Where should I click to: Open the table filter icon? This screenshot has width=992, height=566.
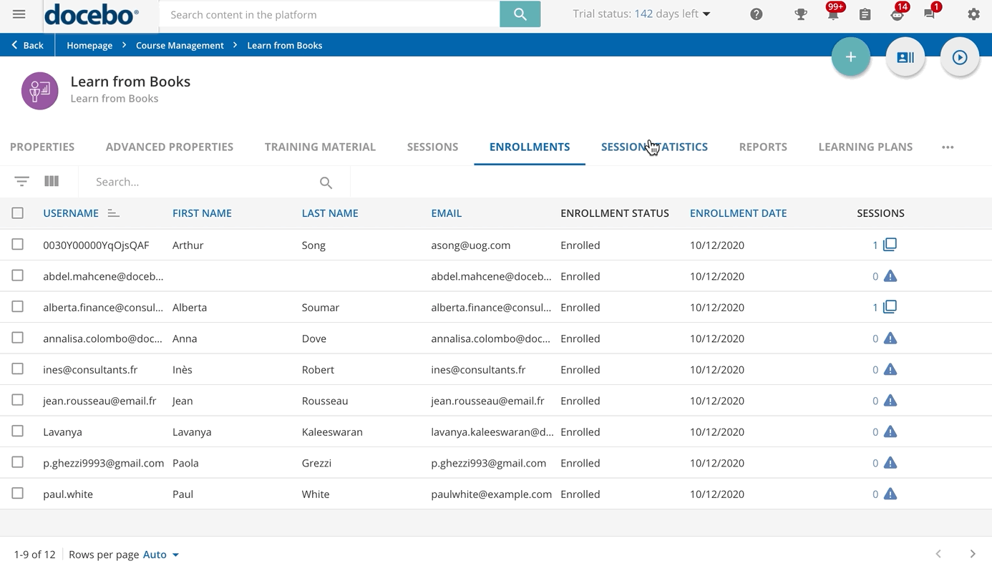pos(21,182)
